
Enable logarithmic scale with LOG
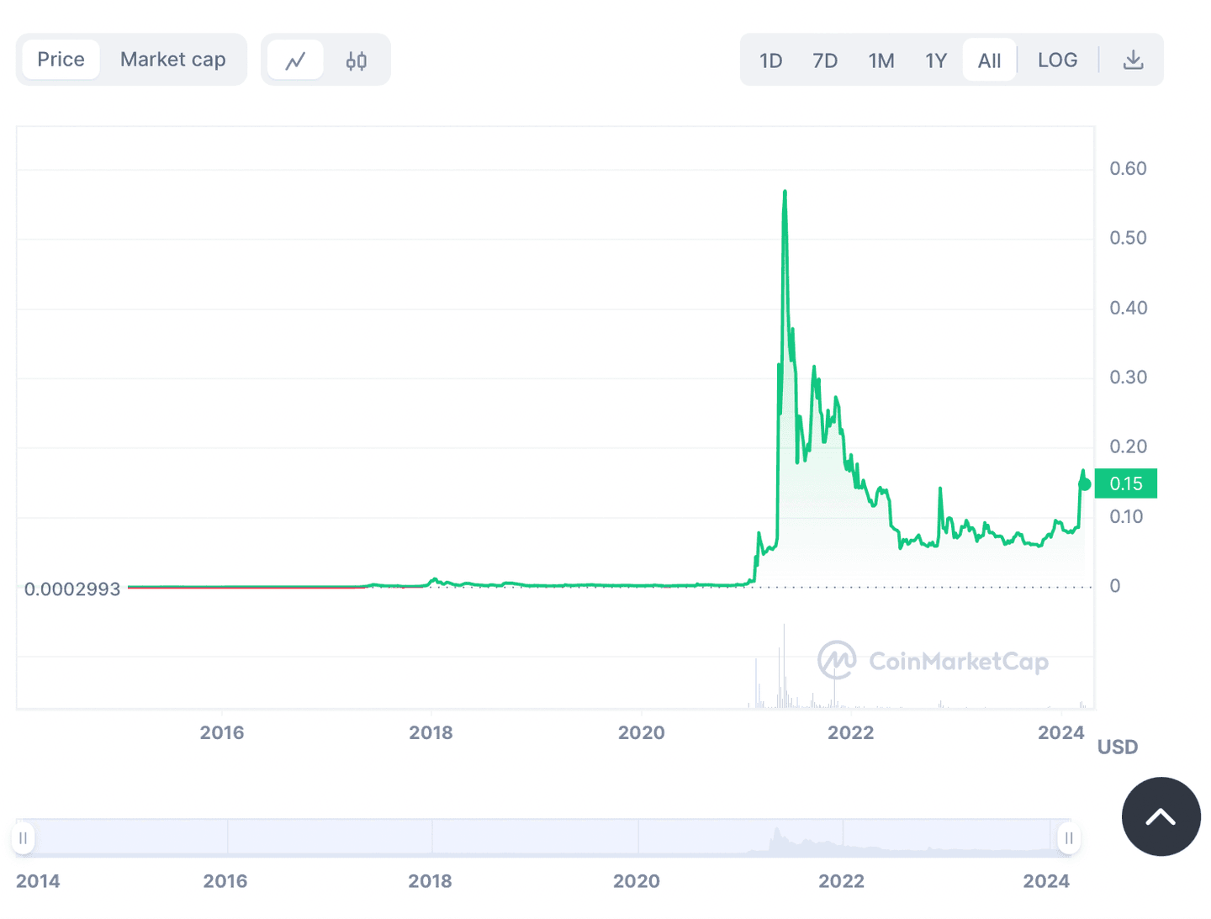click(x=1057, y=60)
